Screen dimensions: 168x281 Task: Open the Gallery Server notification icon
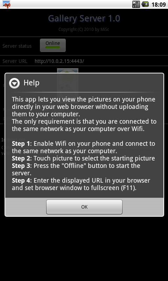(6, 4)
